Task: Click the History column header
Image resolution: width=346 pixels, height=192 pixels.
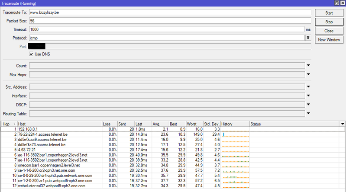Action: tap(235, 124)
